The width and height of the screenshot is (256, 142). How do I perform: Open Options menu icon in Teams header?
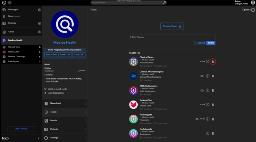[x=253, y=10]
